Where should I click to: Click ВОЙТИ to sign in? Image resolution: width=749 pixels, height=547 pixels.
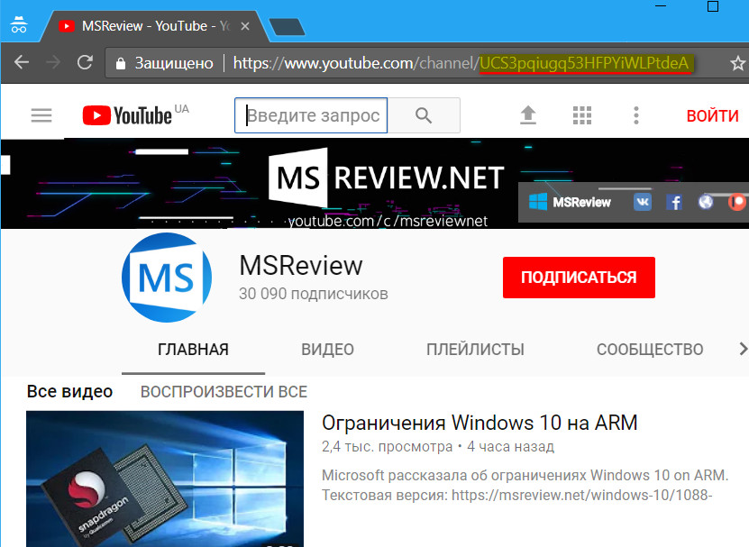[712, 115]
